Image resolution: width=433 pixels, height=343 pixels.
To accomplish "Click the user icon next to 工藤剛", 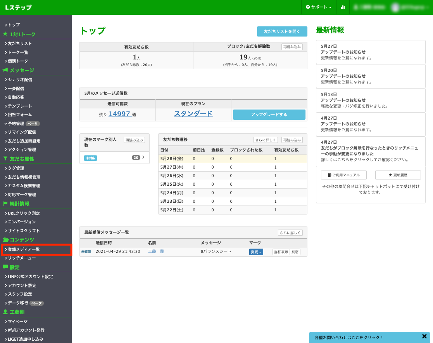I will [x=5, y=312].
